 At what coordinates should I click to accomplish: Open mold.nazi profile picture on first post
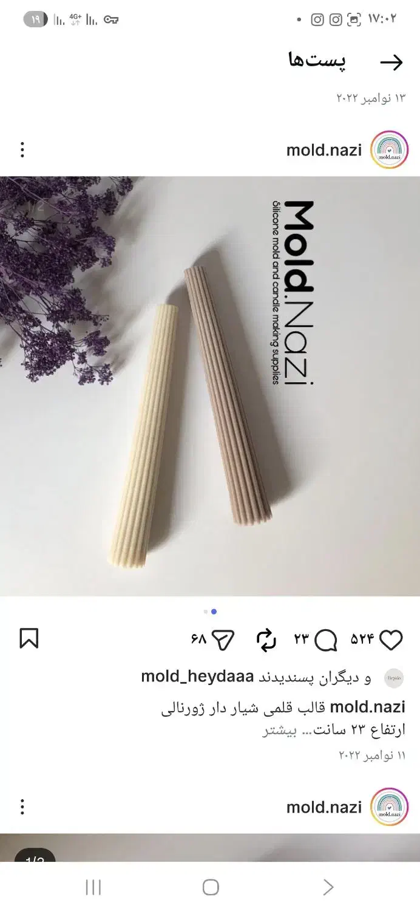389,149
